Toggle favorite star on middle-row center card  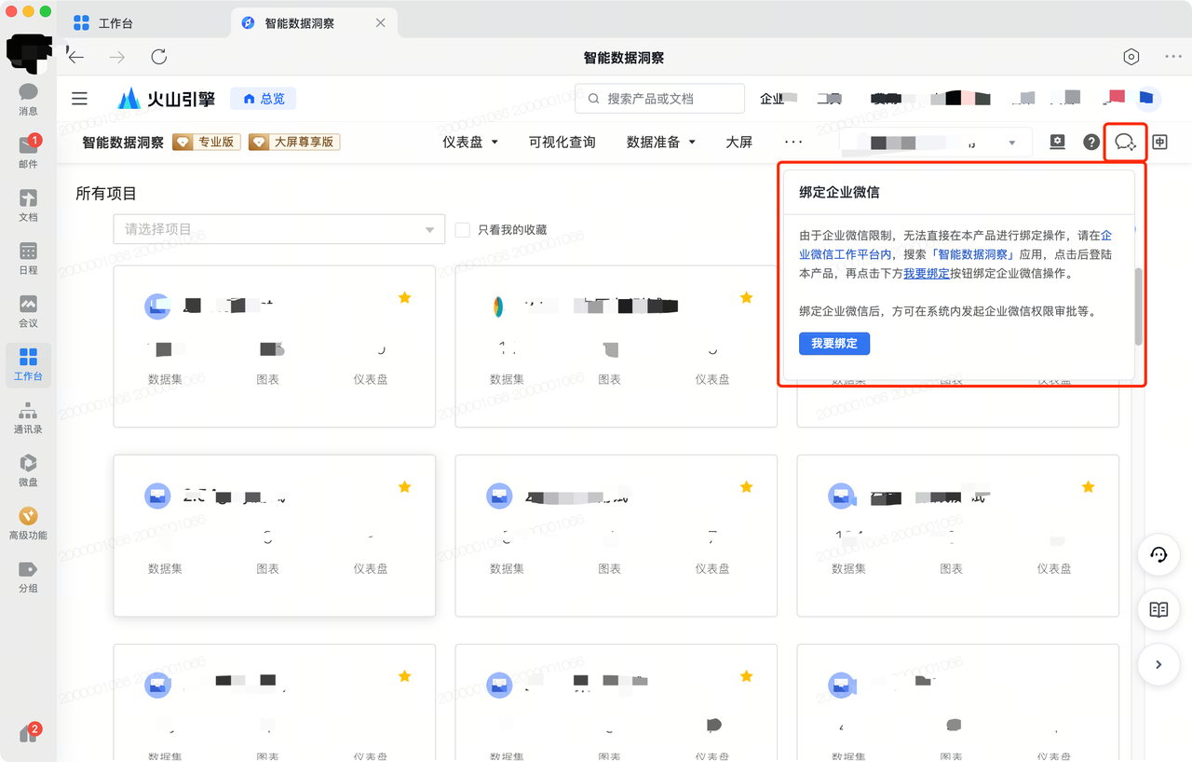click(746, 486)
